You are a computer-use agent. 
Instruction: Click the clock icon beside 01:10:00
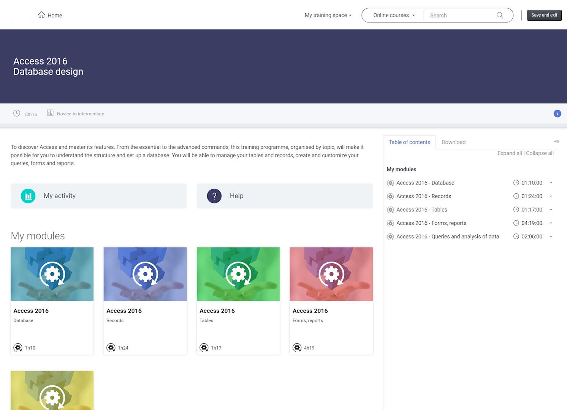tap(516, 183)
